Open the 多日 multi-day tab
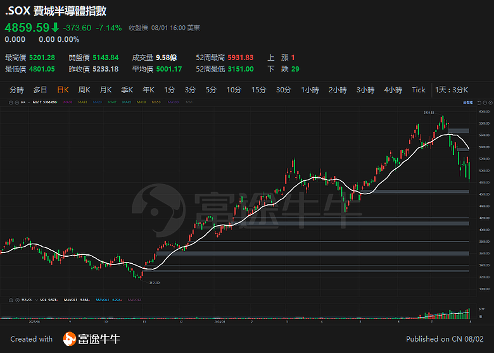Image resolution: width=494 pixels, height=353 pixels. coord(40,90)
